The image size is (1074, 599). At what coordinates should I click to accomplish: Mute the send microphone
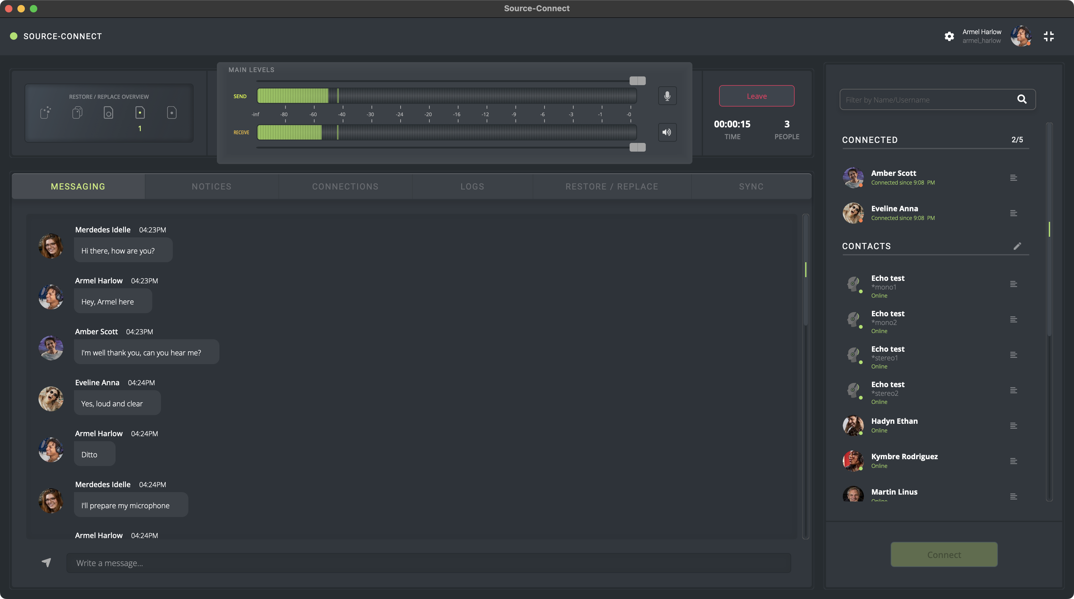[667, 96]
